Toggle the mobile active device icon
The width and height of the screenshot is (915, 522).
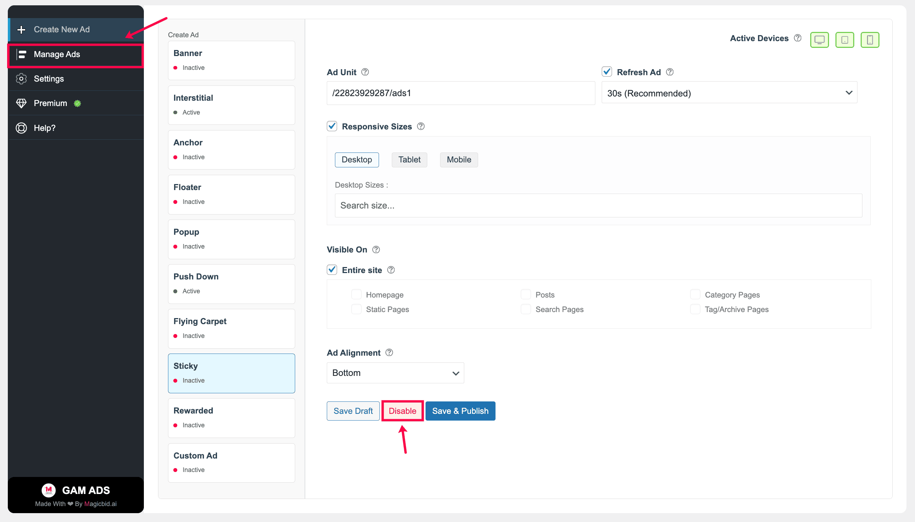(870, 39)
